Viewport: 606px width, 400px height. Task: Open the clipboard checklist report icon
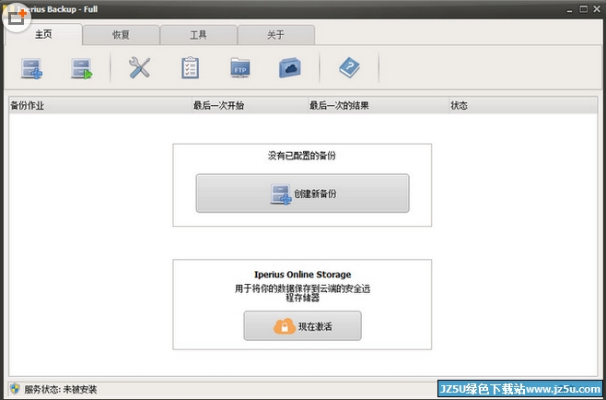tap(190, 67)
